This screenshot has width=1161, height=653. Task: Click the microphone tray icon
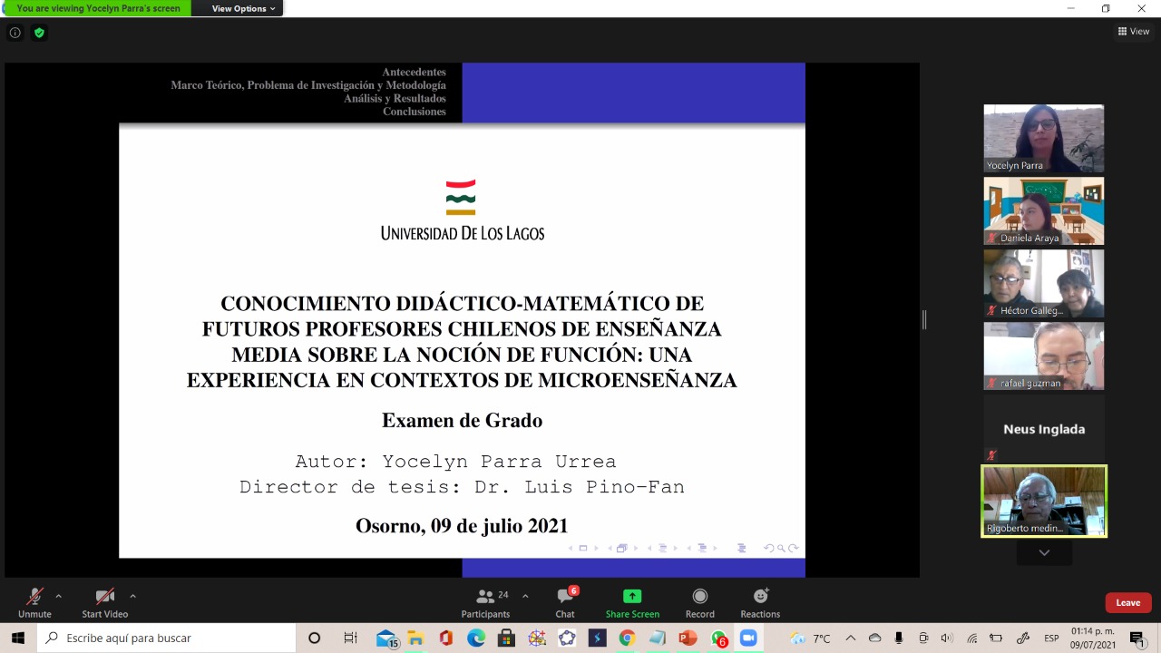tap(899, 638)
